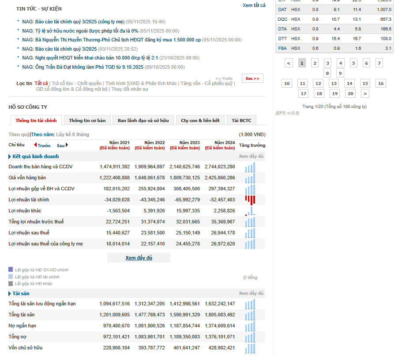
Task: Click the underlined 'Xem đầy đủ' button below table
Action: point(139,258)
